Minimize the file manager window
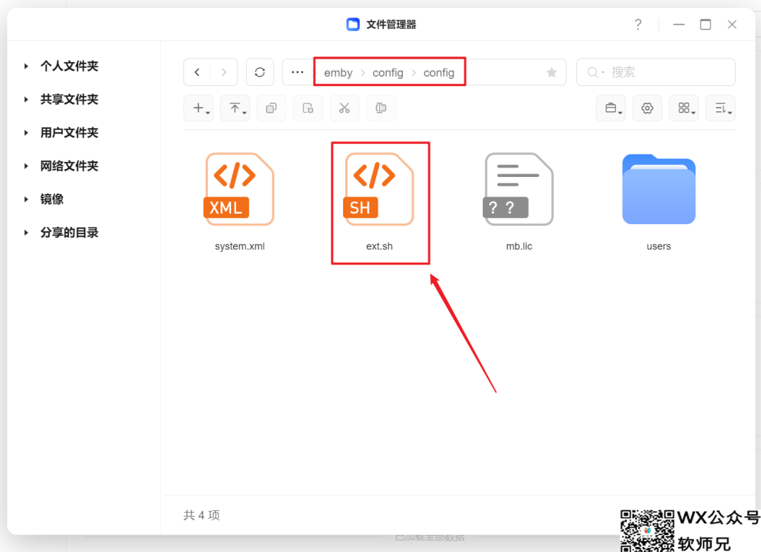This screenshot has width=761, height=552. click(x=679, y=24)
